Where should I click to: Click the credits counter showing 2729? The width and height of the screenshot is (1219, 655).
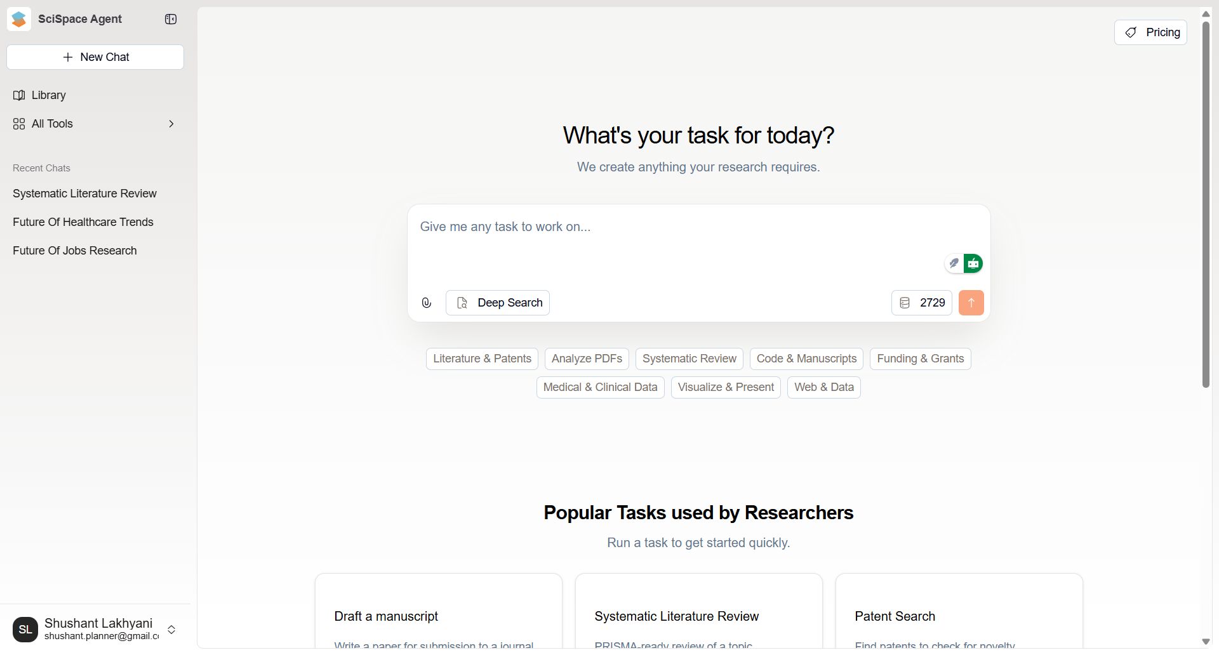tap(922, 303)
